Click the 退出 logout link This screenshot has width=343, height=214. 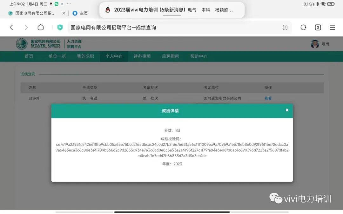pos(325,44)
